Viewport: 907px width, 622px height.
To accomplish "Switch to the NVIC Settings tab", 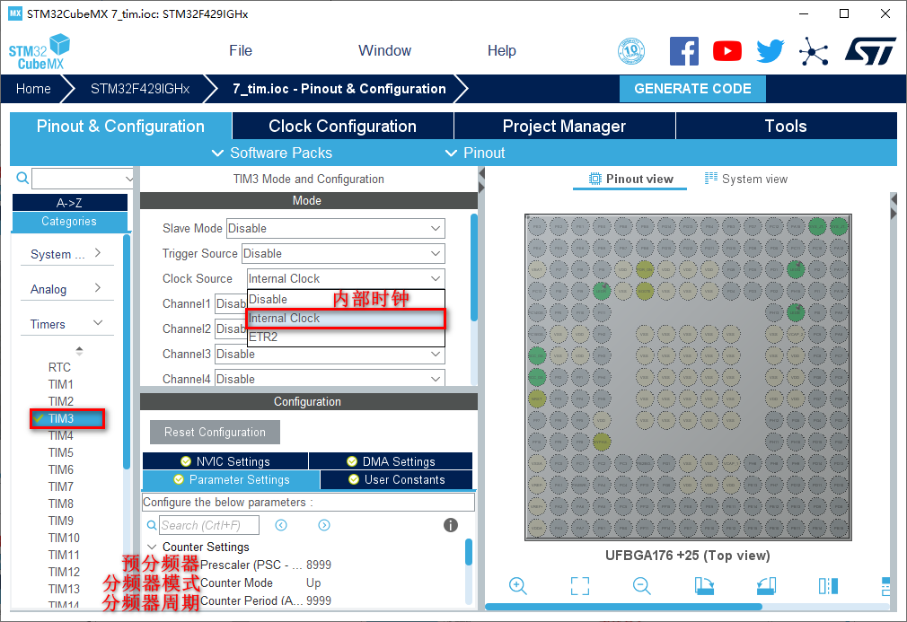I will tap(225, 461).
